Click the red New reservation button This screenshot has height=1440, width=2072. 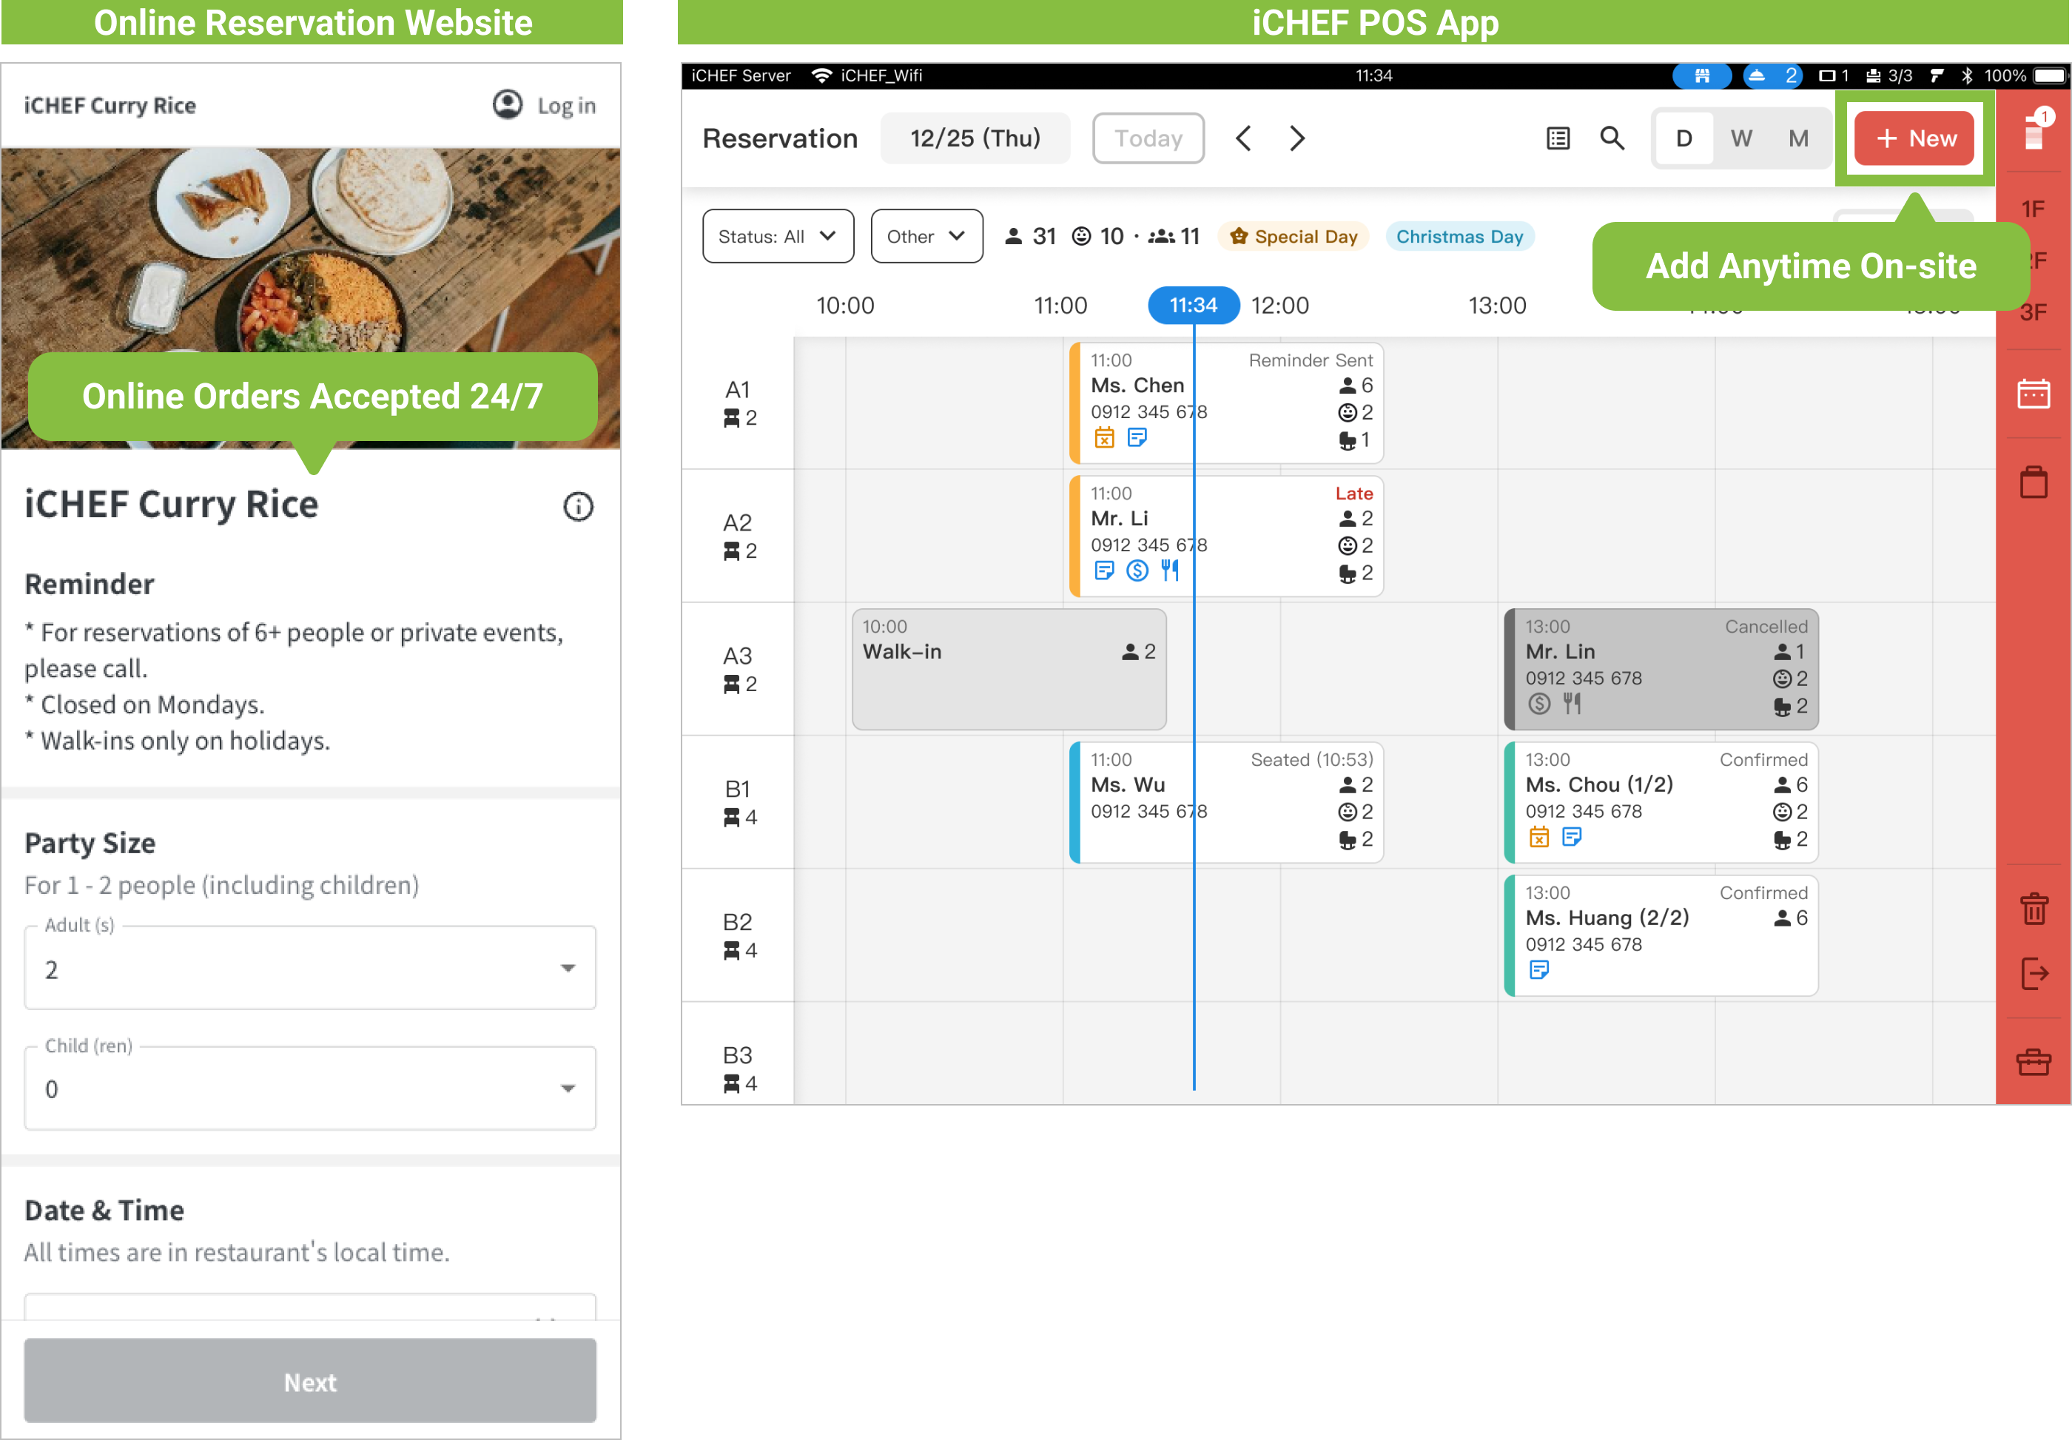click(1915, 138)
